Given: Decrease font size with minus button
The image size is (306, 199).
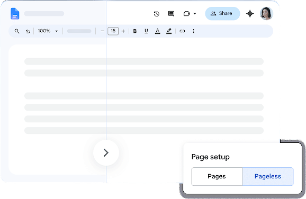Looking at the screenshot, I should pos(103,31).
